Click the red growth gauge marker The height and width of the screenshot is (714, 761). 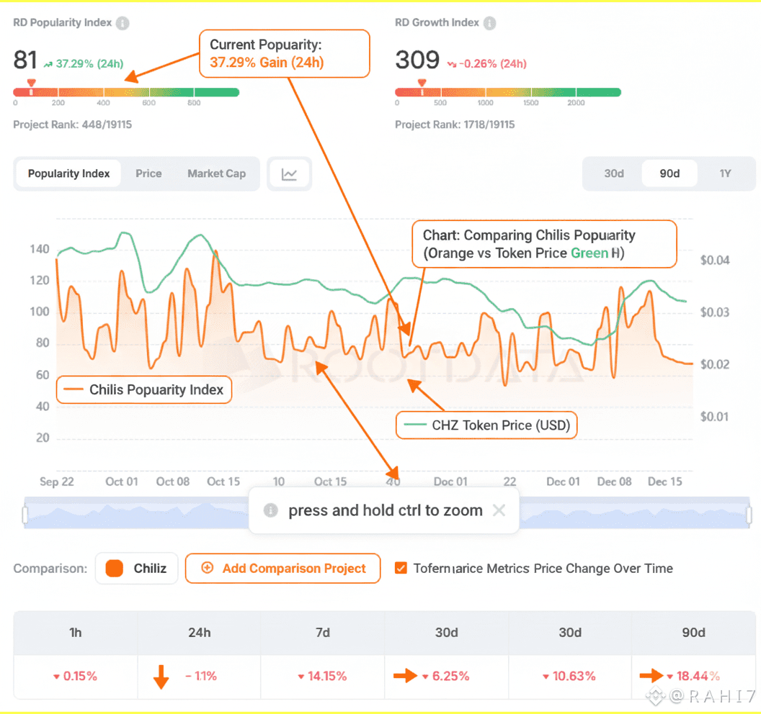coord(422,83)
